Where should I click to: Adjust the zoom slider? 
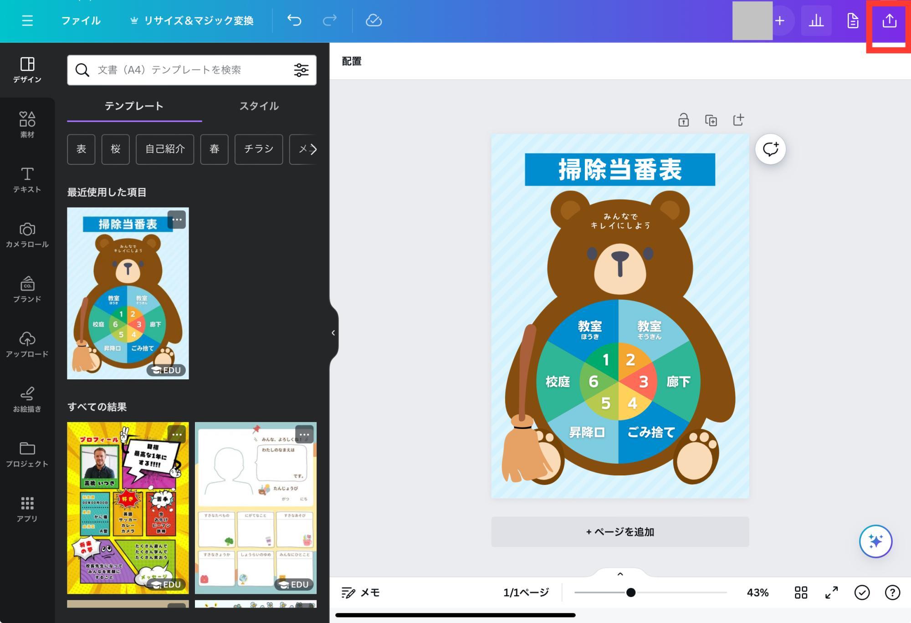click(x=630, y=592)
